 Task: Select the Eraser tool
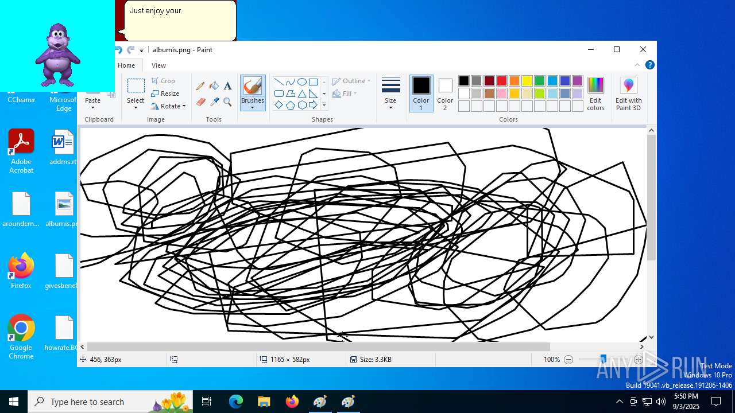click(x=200, y=102)
